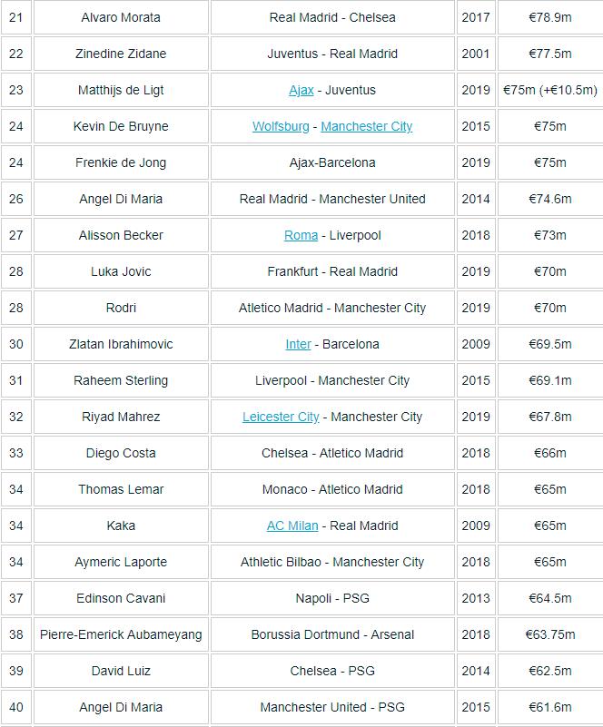Click the Pierre-Emerick Aubameyang name cell
The height and width of the screenshot is (727, 603).
121,634
